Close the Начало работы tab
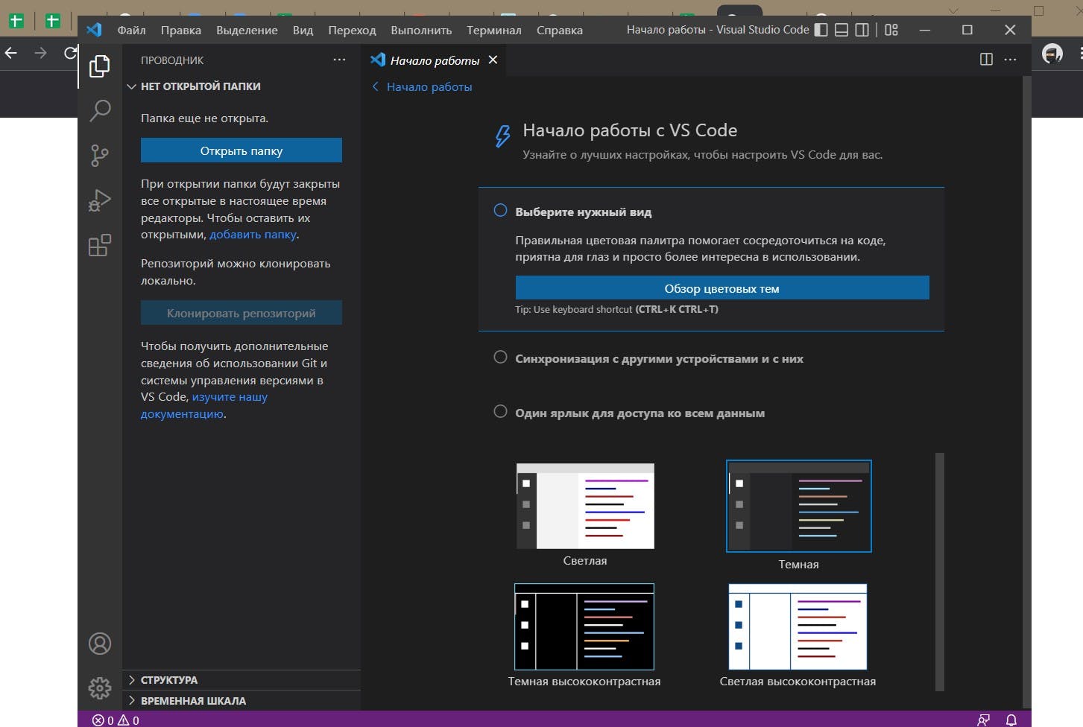This screenshot has height=727, width=1083. [493, 60]
